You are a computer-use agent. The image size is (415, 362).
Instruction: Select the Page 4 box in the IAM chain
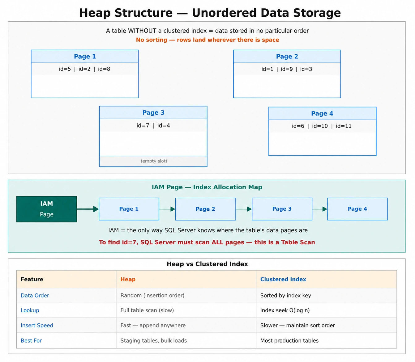(x=357, y=209)
